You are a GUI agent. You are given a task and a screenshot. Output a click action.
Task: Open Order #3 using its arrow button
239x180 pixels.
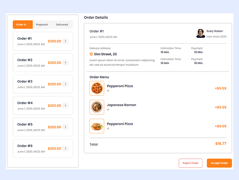pos(65,84)
